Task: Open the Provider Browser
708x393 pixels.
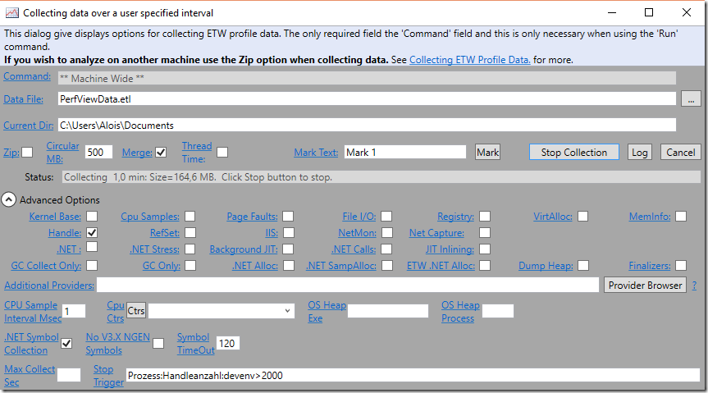Action: tap(645, 285)
